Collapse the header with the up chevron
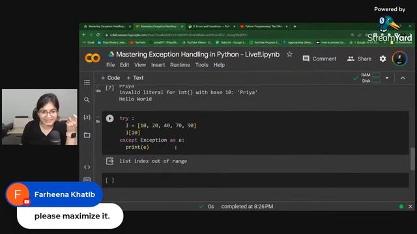 point(403,78)
